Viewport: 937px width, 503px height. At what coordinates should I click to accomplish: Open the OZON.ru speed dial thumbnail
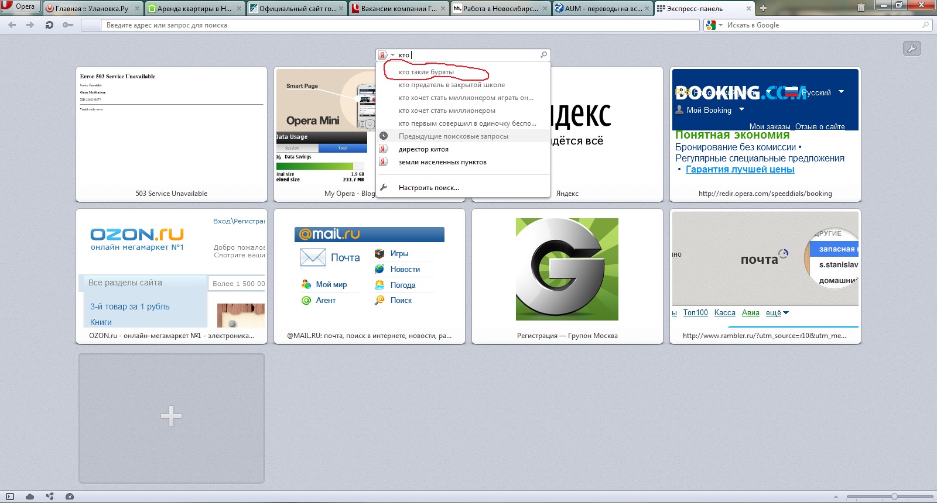172,275
